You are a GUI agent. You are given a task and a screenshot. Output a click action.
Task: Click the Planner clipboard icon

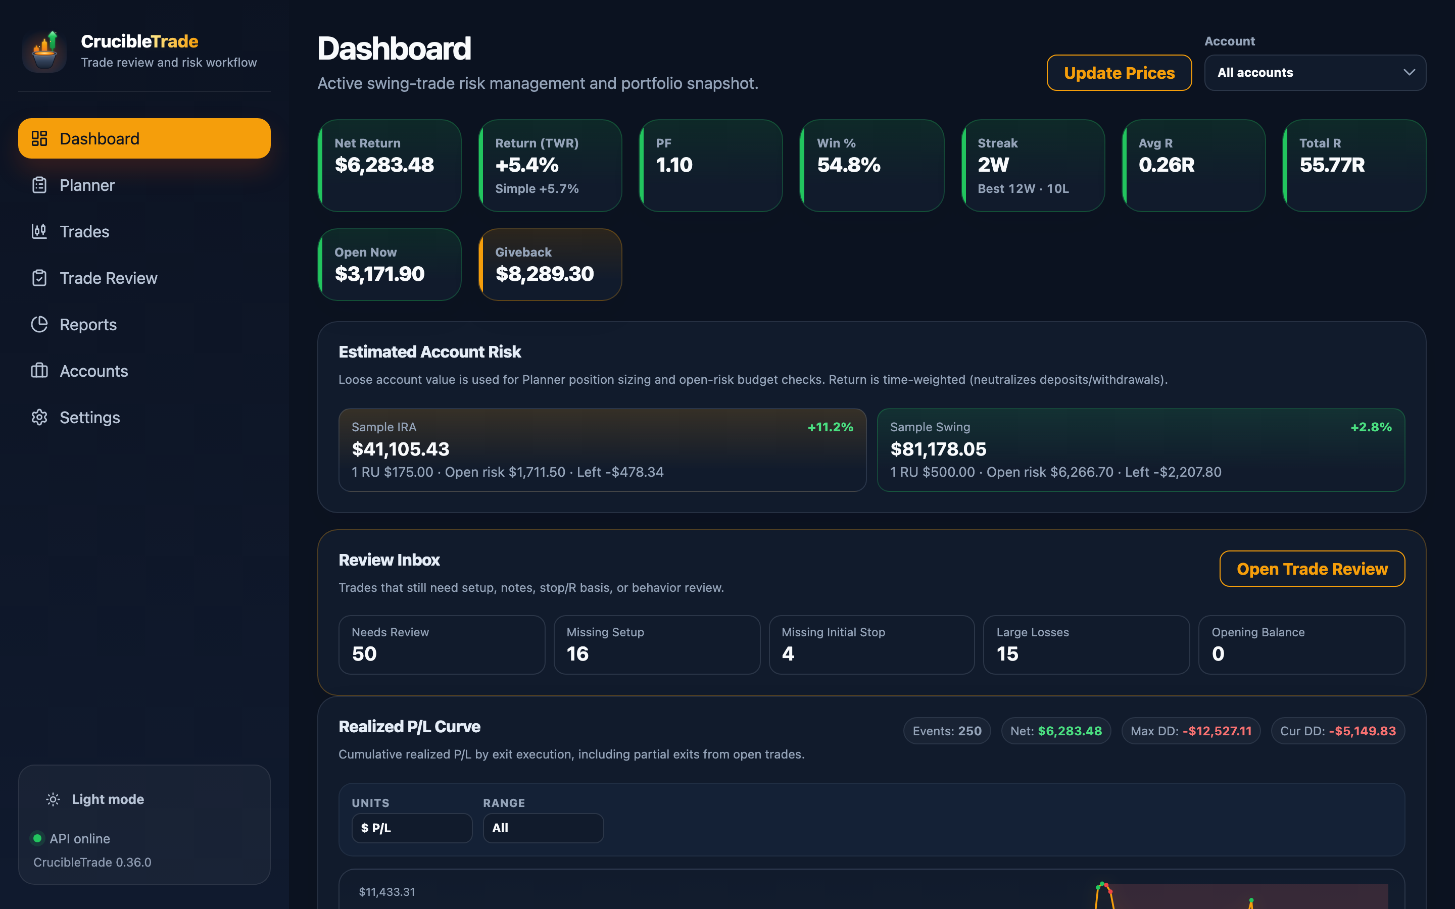(x=39, y=185)
